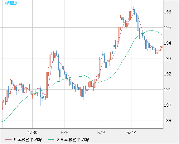Image resolution: width=179 pixels, height=144 pixels.
Task: Click the 4/30 date axis label
Action: tap(32, 132)
